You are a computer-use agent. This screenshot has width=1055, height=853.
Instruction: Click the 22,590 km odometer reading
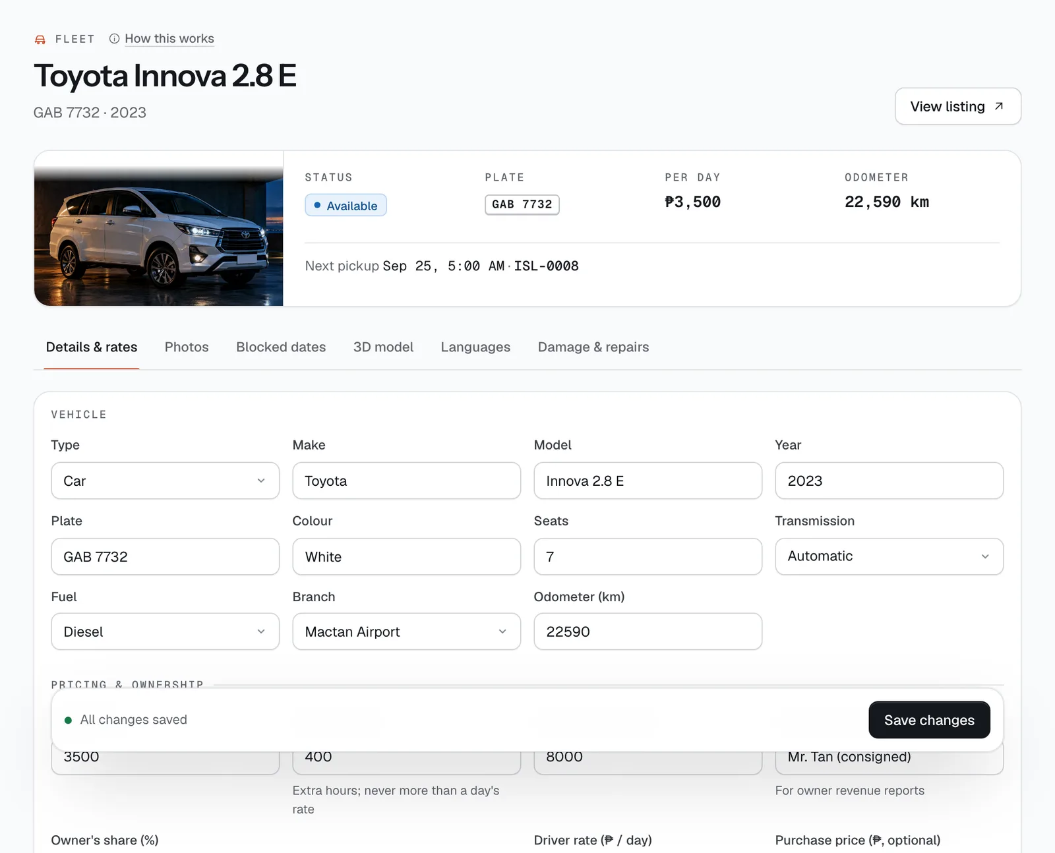[x=887, y=202]
